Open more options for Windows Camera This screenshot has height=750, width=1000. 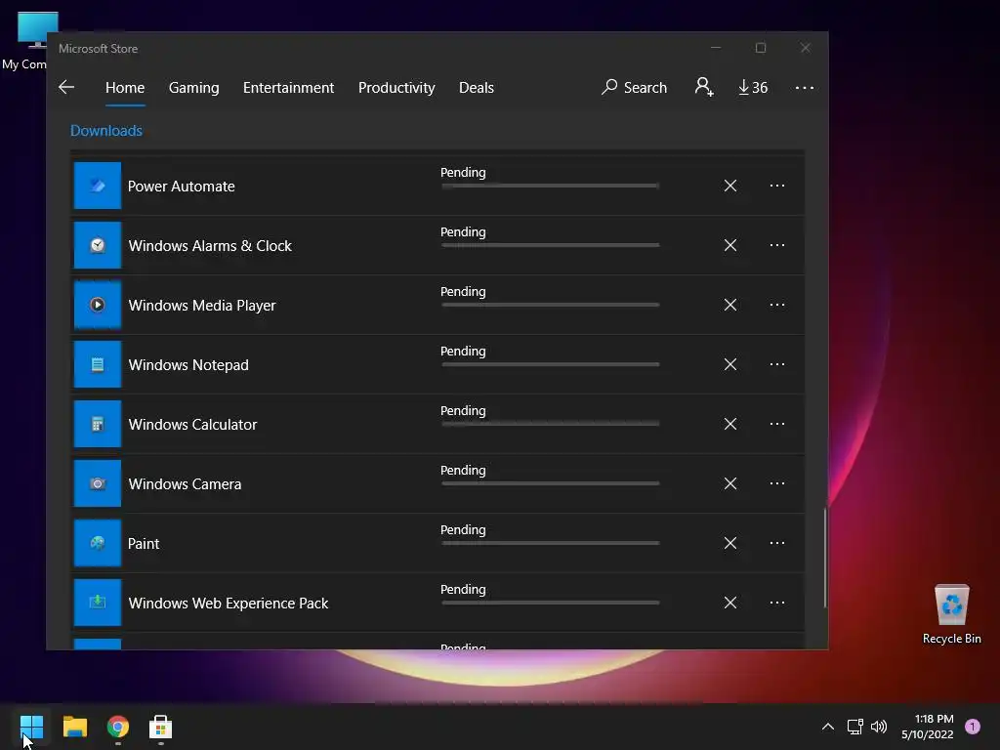(x=776, y=483)
